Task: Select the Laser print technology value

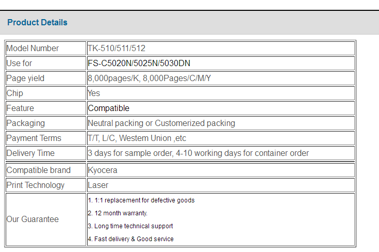Action: click(x=98, y=185)
